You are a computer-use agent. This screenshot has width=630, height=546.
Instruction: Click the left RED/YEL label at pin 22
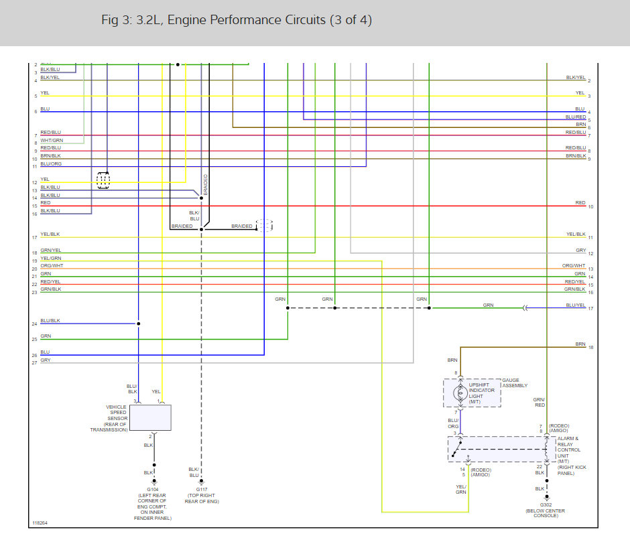[50, 281]
